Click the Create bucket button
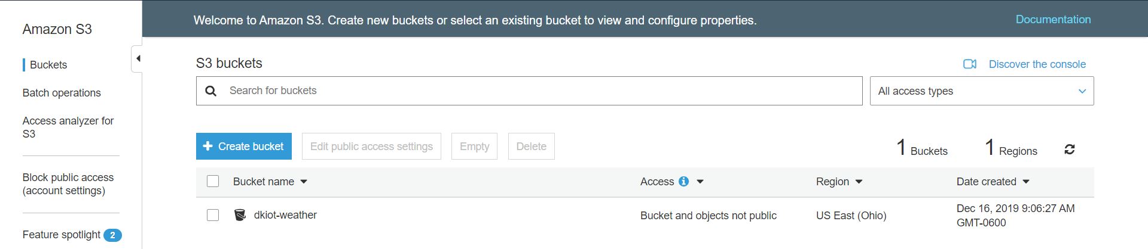This screenshot has height=249, width=1148. click(244, 147)
